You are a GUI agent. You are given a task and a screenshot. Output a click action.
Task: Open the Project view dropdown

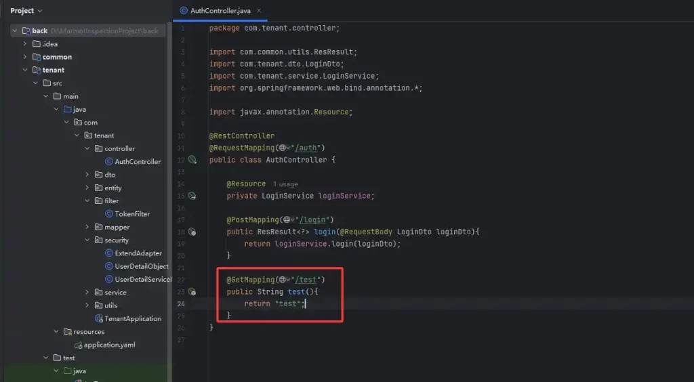click(26, 11)
